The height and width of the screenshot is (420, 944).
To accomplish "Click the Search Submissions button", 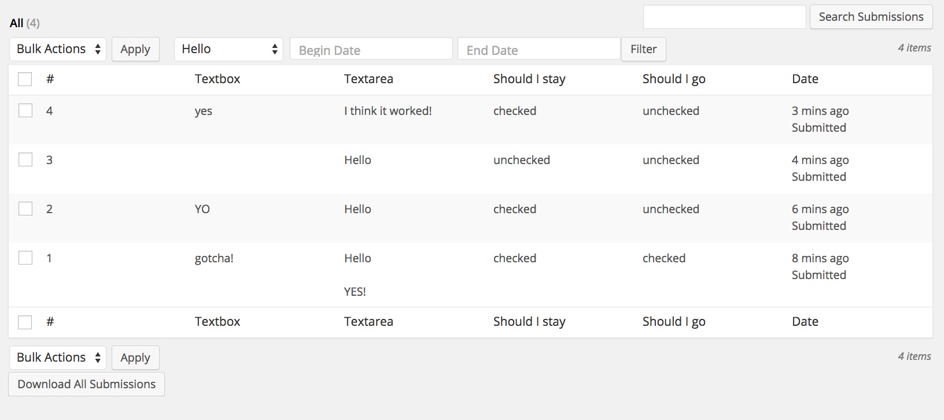I will 871,17.
